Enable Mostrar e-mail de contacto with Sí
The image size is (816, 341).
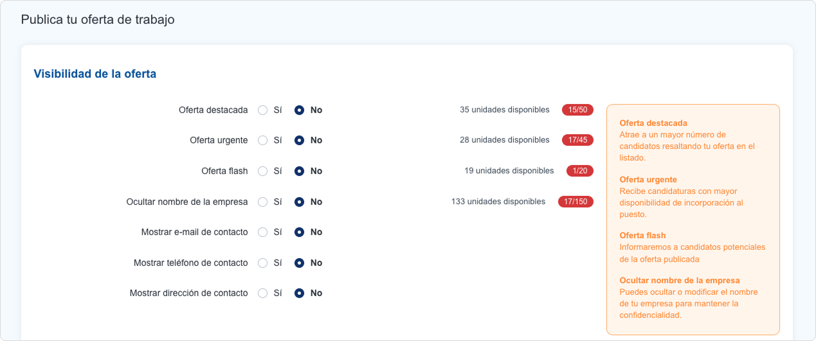(x=262, y=232)
